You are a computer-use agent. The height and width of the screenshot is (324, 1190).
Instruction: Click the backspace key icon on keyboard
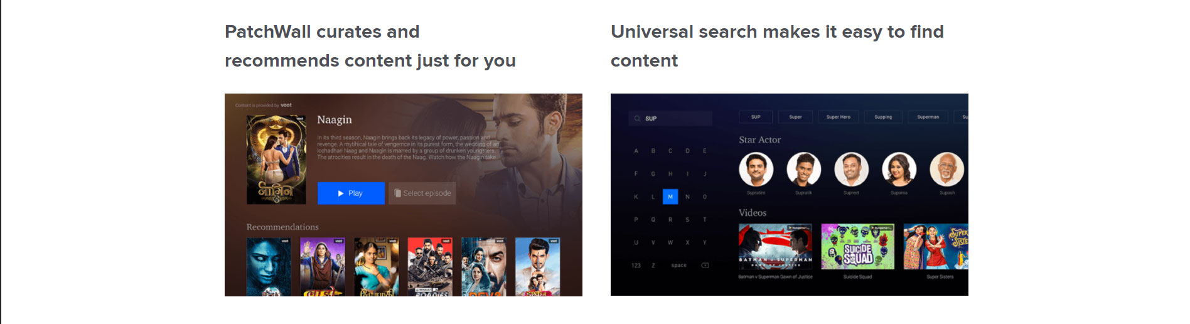705,265
